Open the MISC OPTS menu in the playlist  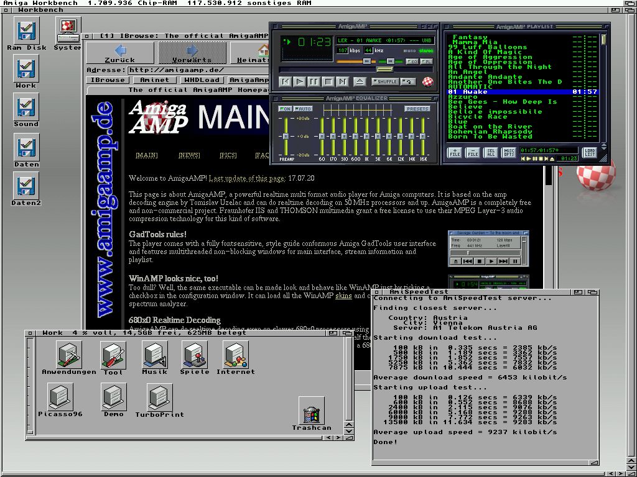[x=509, y=153]
